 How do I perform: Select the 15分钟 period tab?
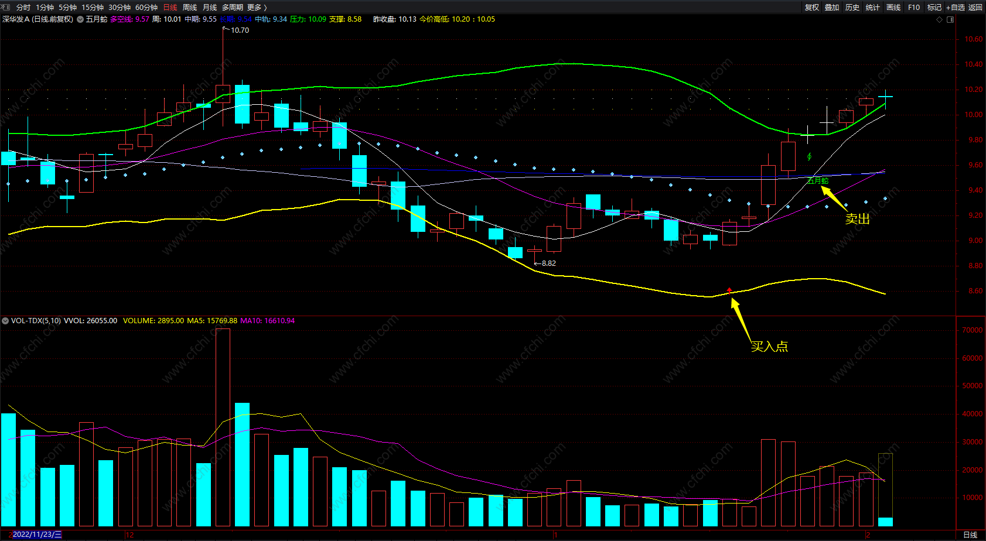[93, 8]
